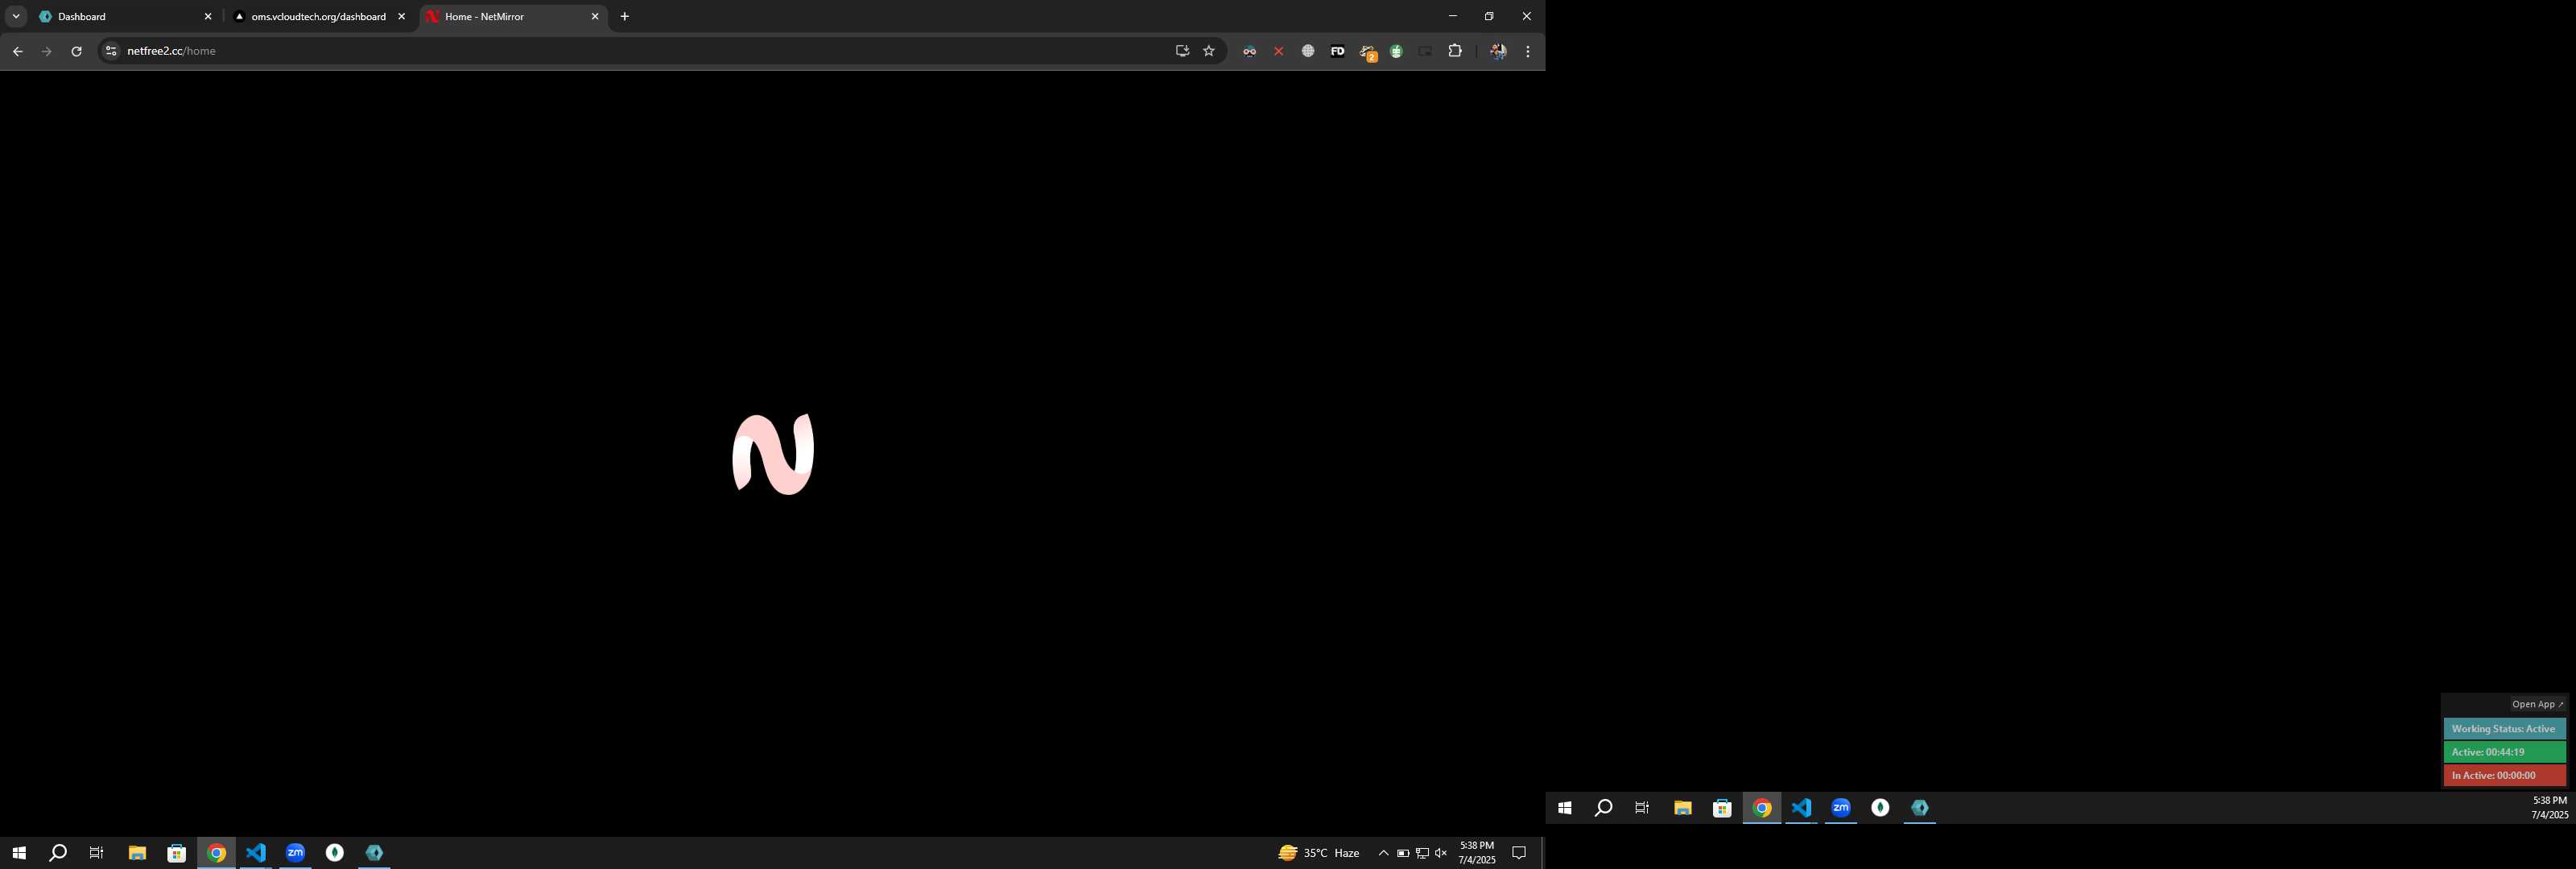Open Start on the taskbar with weather widget
2576x869 pixels.
(x=18, y=853)
